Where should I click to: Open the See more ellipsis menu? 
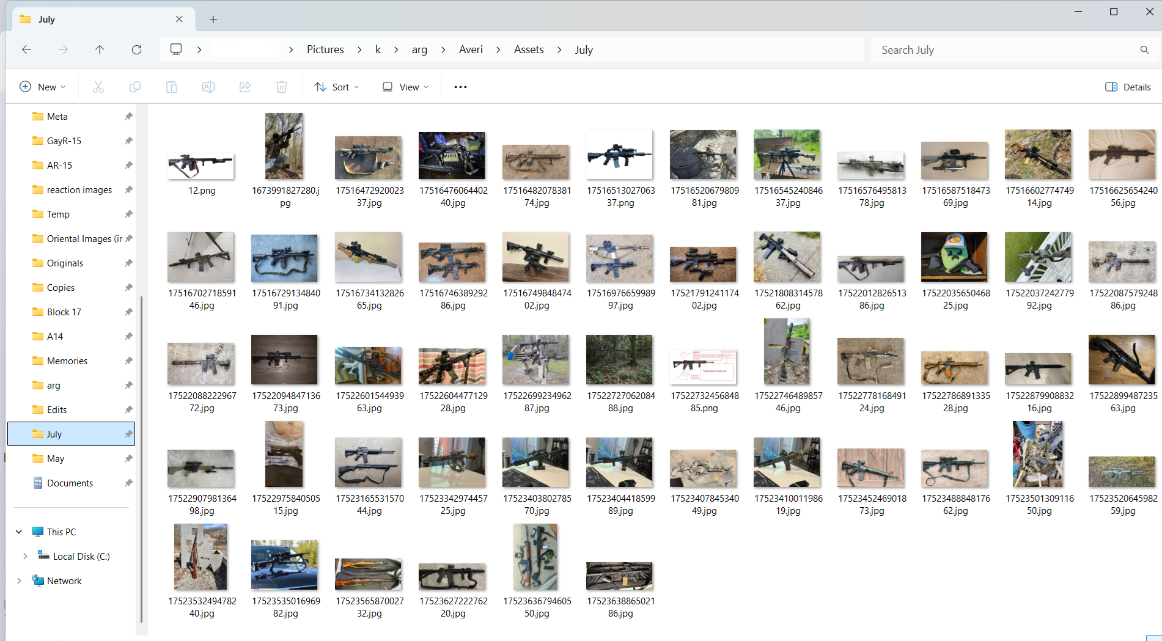tap(460, 87)
